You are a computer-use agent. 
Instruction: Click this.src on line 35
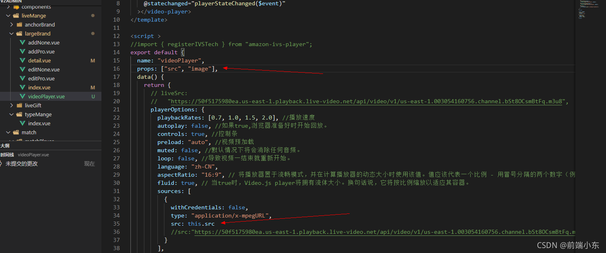pos(201,224)
